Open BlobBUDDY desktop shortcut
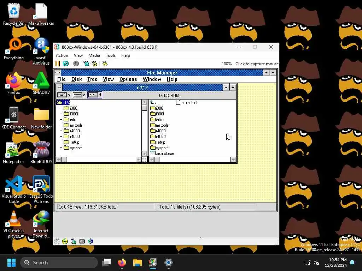 [41, 152]
